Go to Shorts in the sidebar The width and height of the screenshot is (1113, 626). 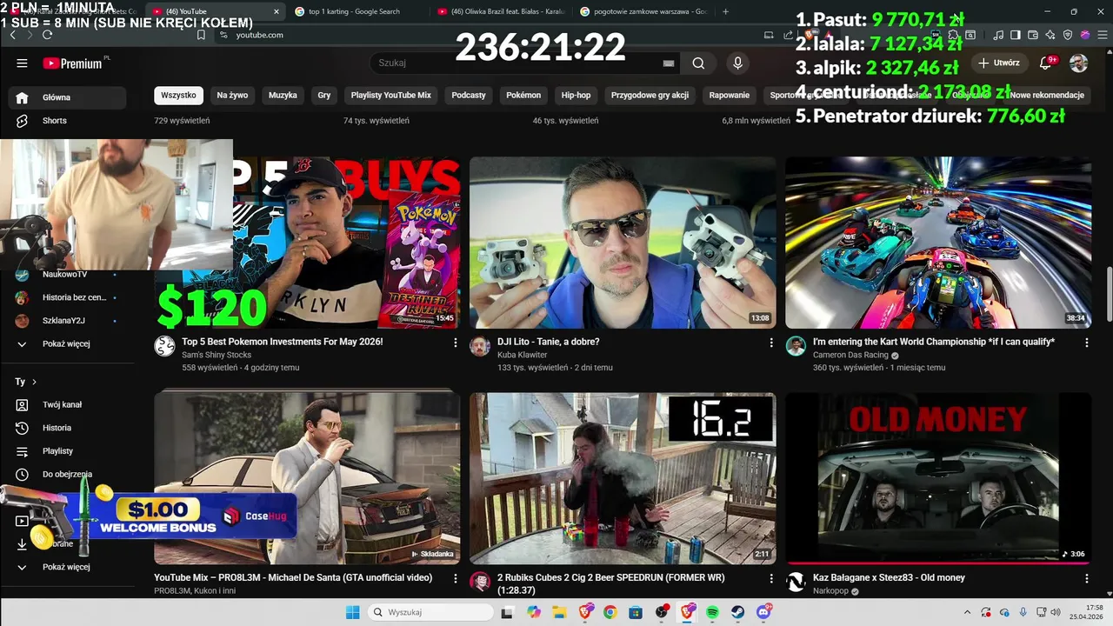click(66, 121)
